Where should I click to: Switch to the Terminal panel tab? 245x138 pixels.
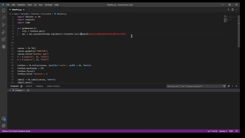point(39,86)
